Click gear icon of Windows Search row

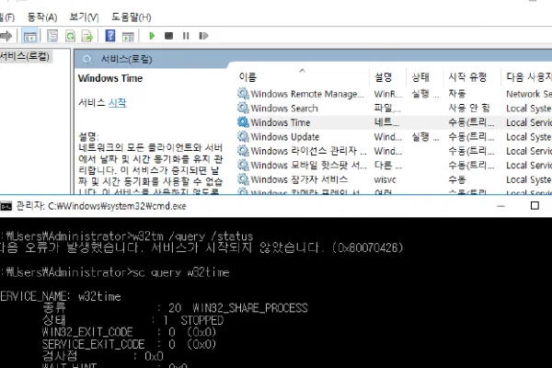[x=243, y=108]
